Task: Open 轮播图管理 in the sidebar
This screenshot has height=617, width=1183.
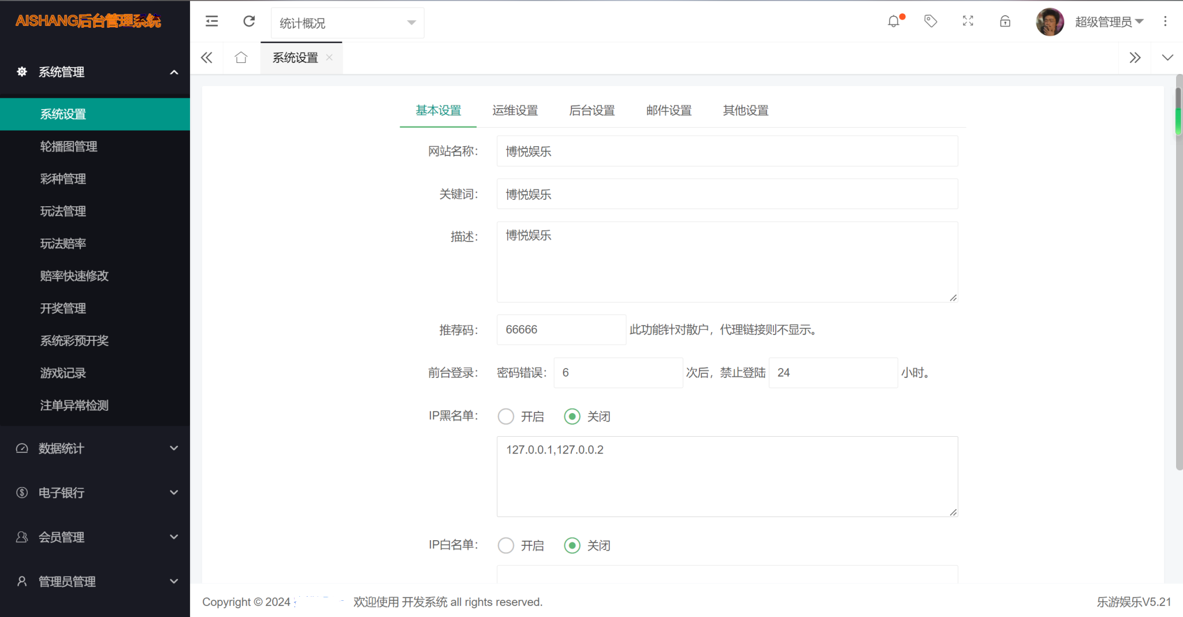Action: pyautogui.click(x=69, y=147)
